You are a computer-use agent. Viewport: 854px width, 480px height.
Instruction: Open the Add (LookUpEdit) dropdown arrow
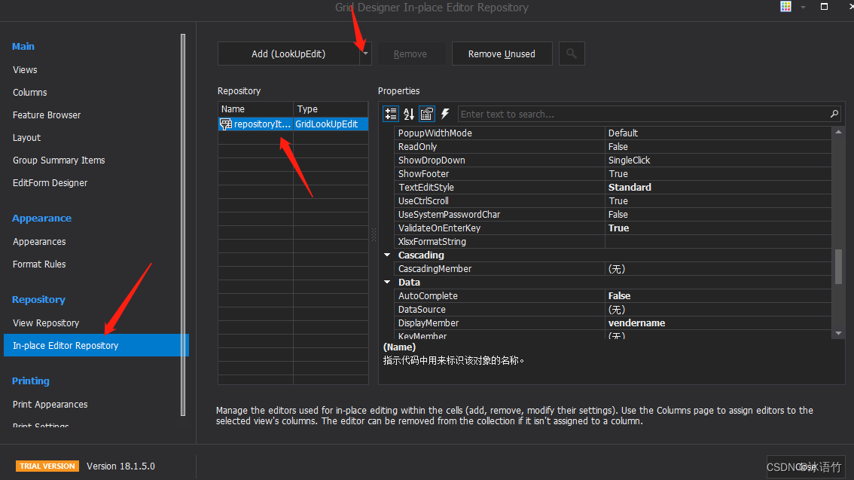click(364, 53)
